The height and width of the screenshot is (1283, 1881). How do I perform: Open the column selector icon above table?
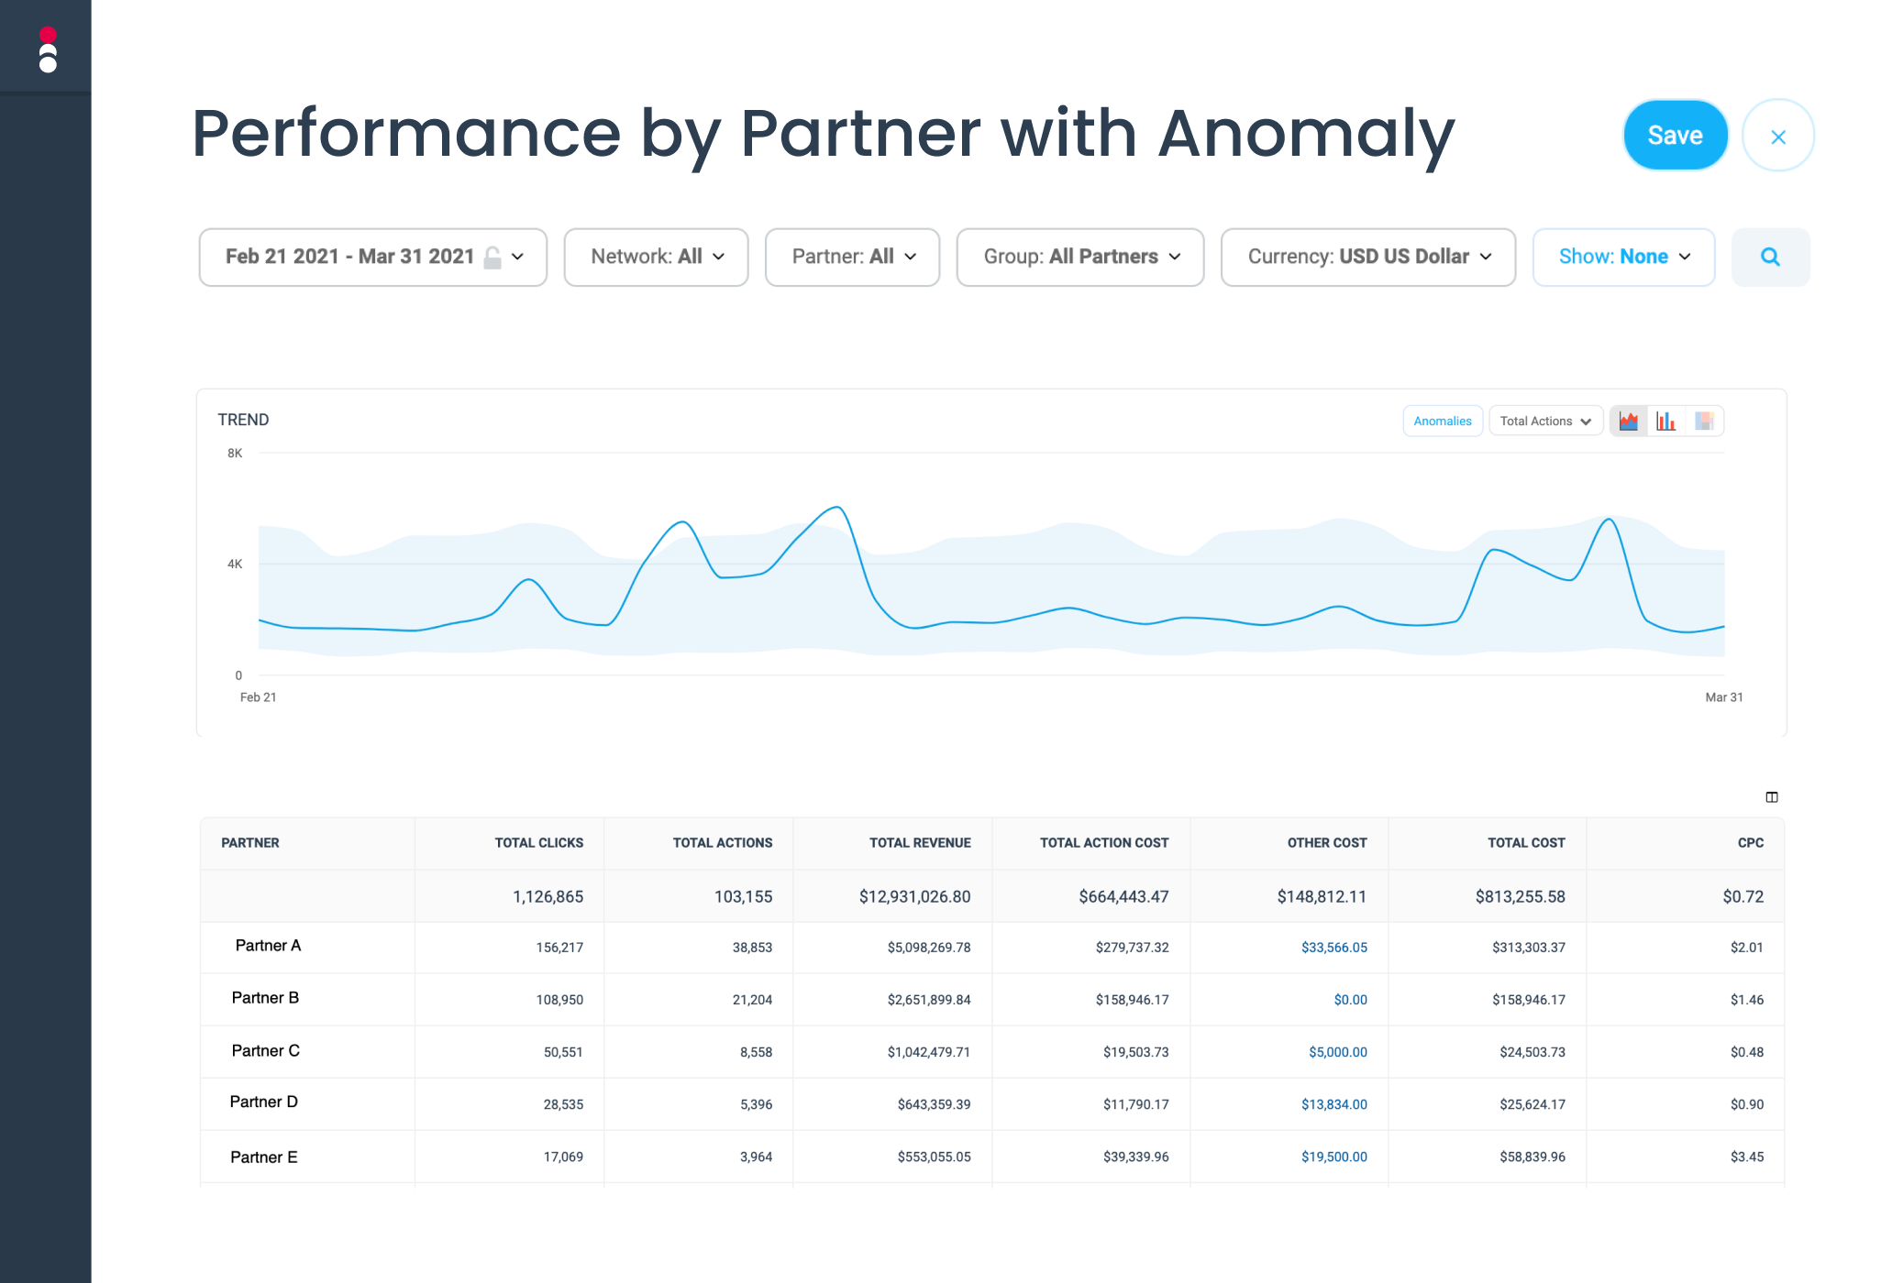[1772, 796]
